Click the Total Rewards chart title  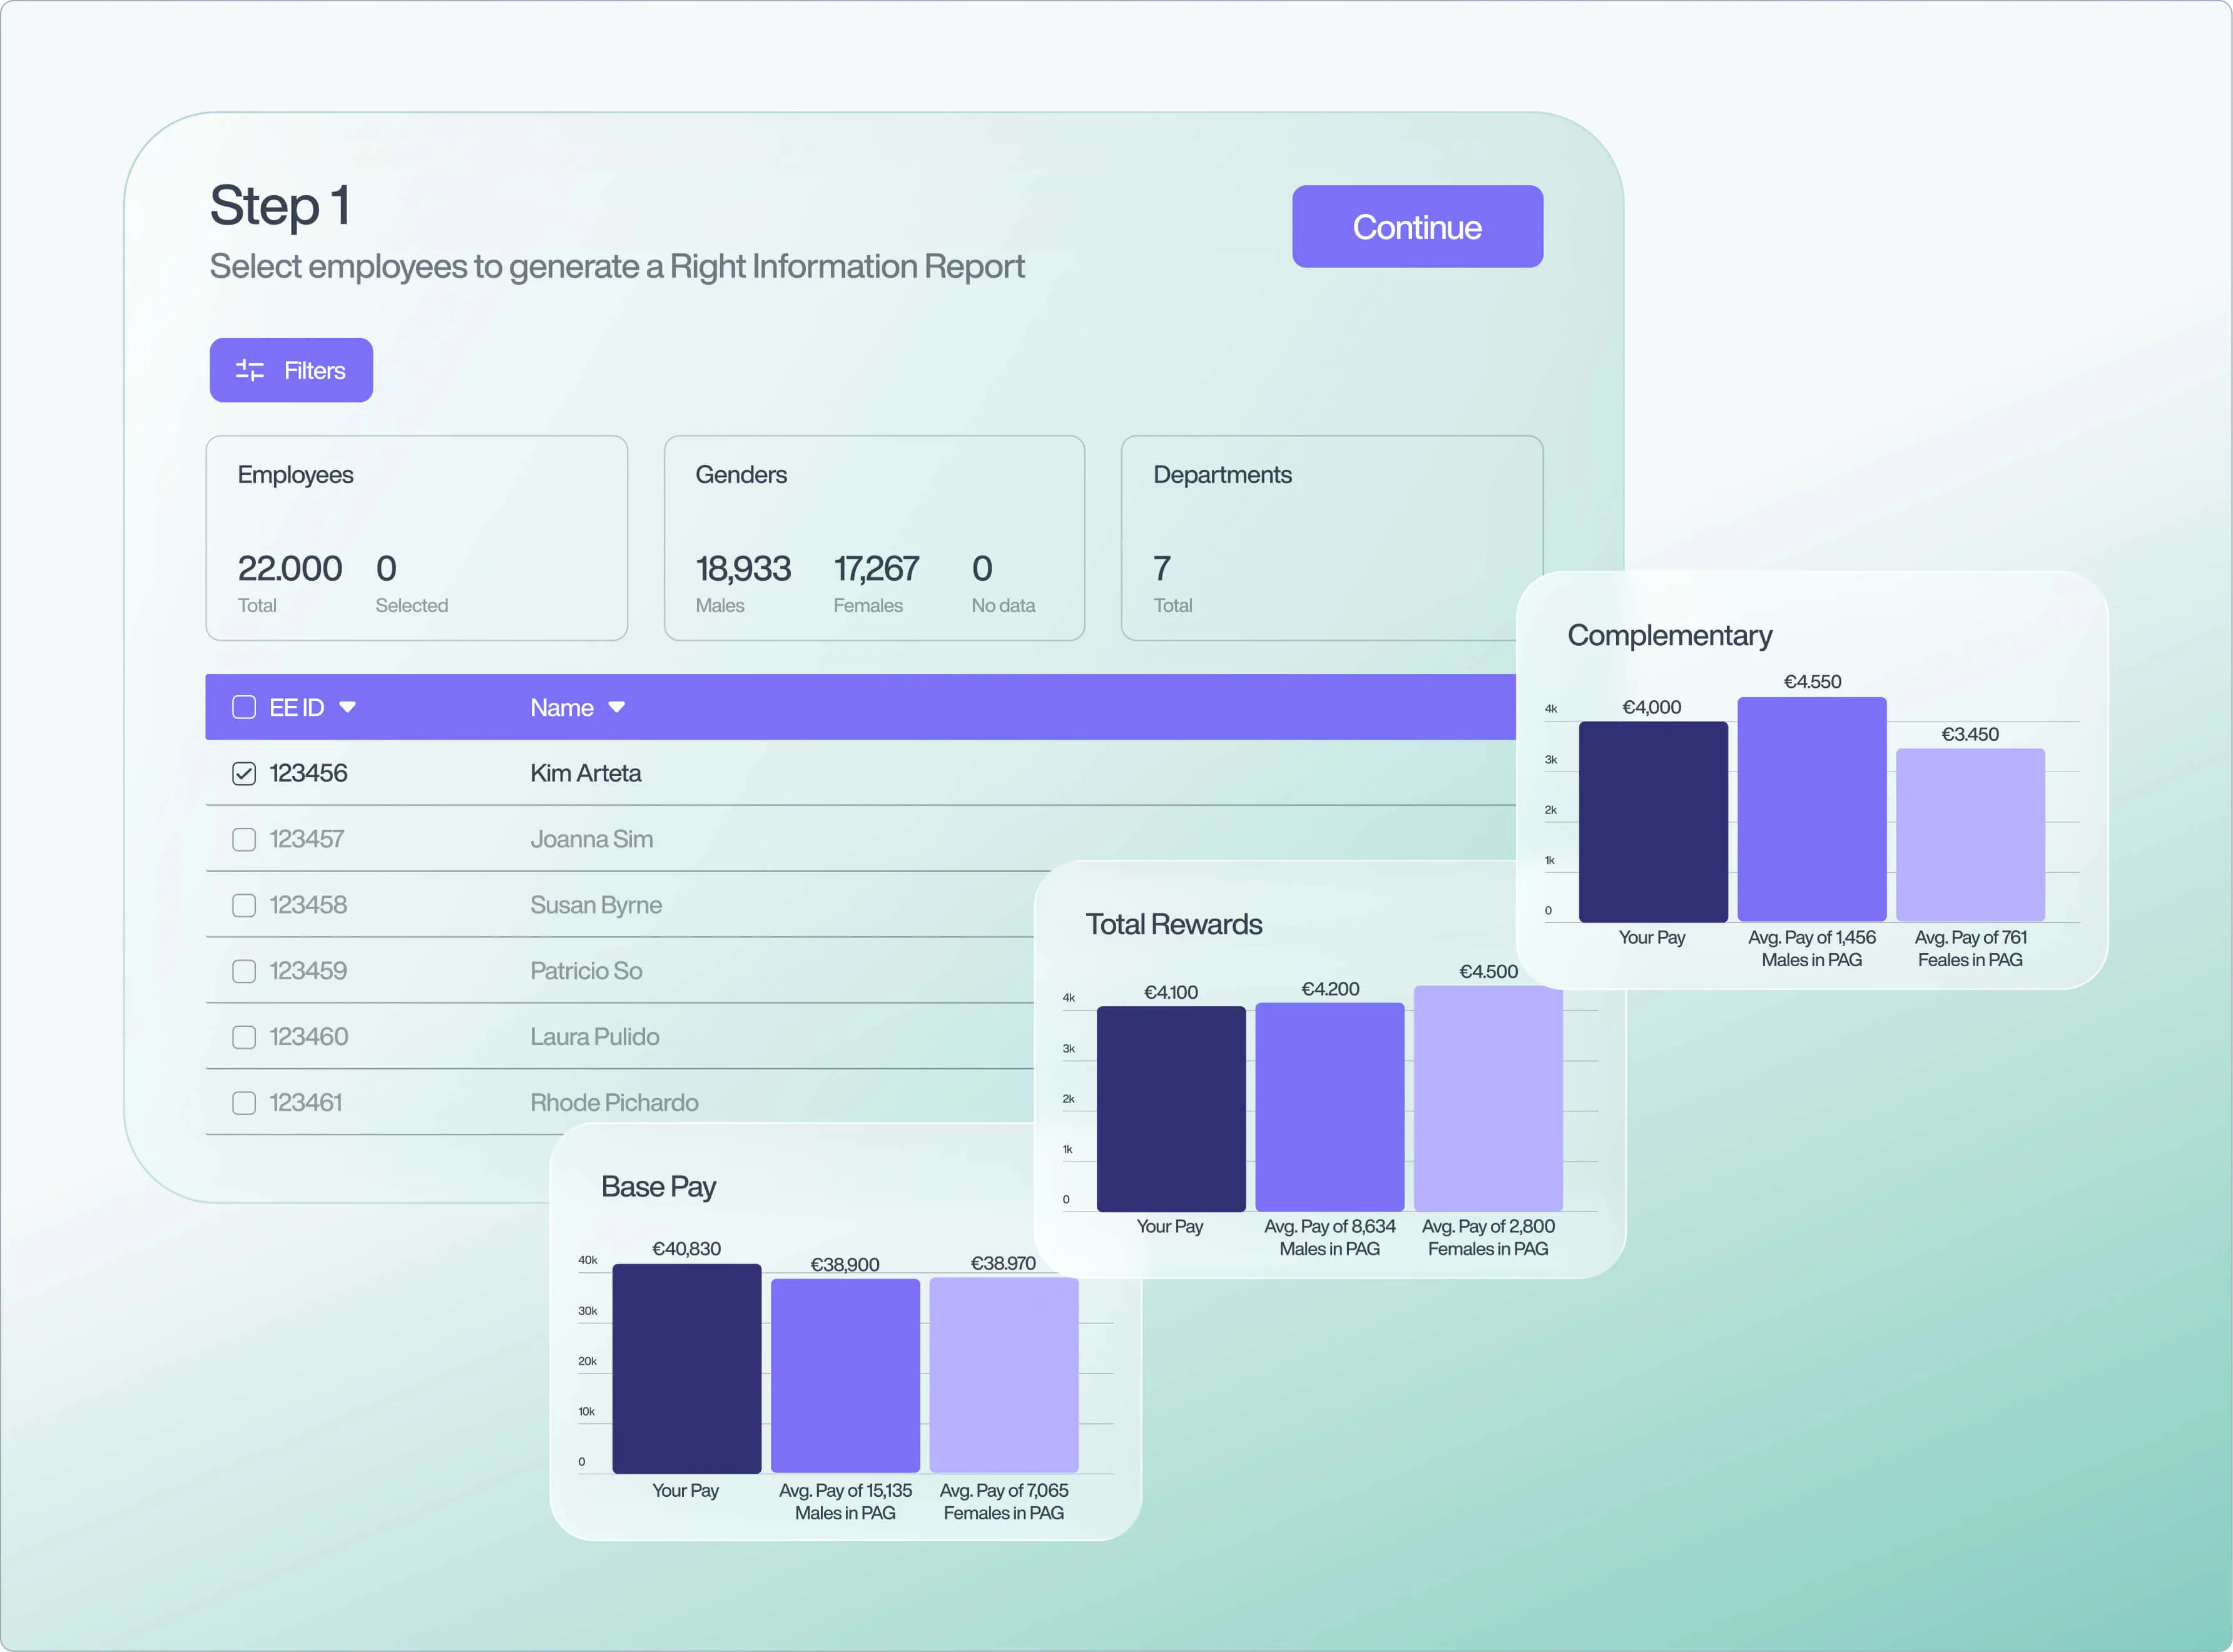(x=1174, y=924)
